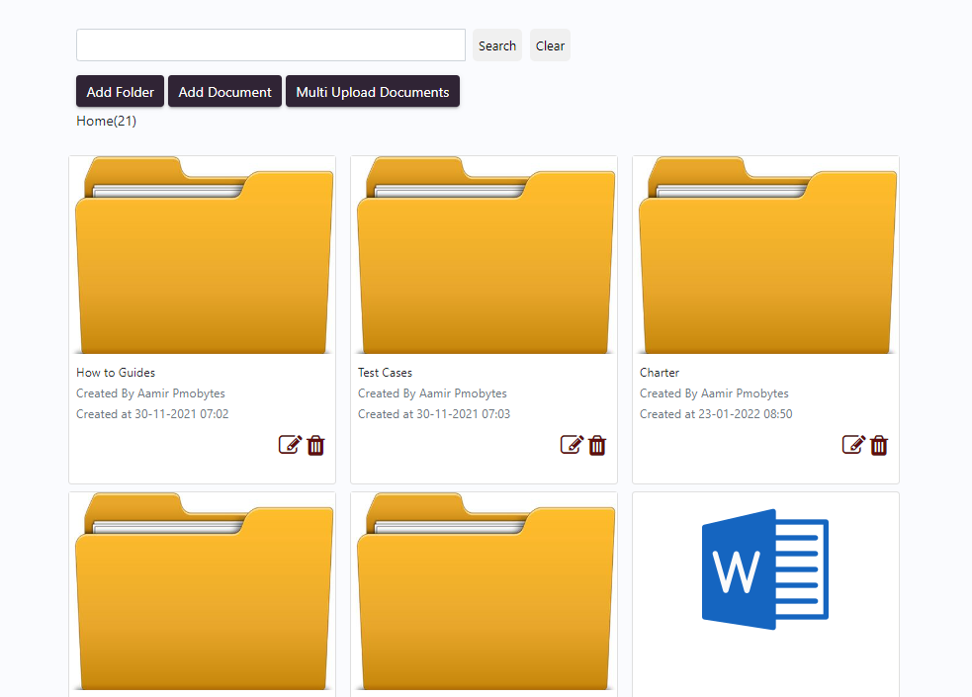Edit the Test Cases folder

pos(572,445)
